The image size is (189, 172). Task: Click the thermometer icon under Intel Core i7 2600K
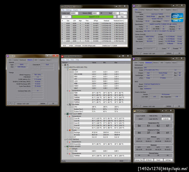point(70,116)
